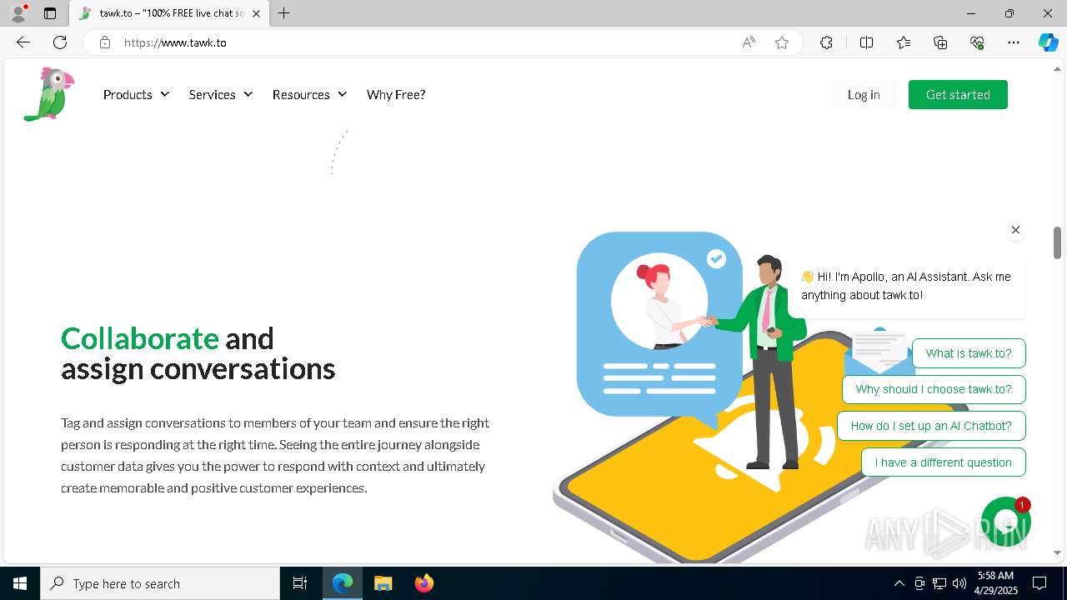Show hidden system tray icons
Image resolution: width=1067 pixels, height=600 pixels.
click(899, 583)
